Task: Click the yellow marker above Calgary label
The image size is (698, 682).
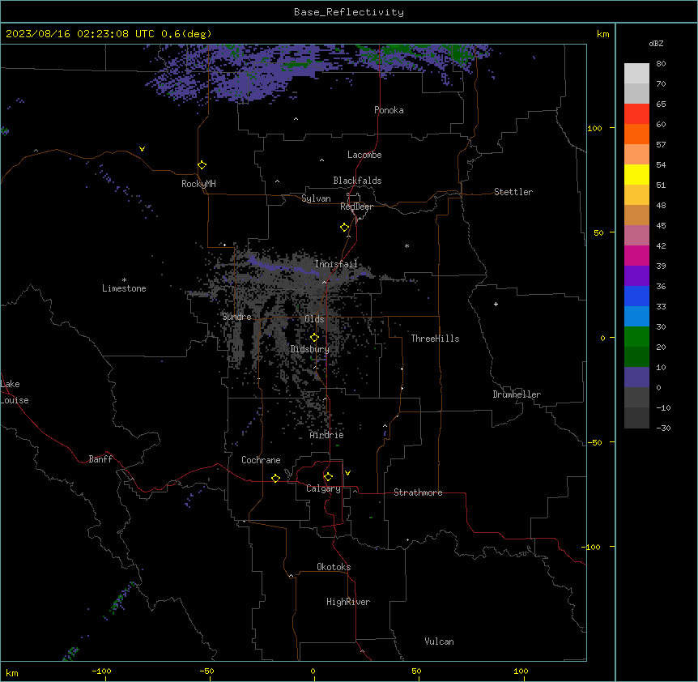Action: [x=328, y=477]
